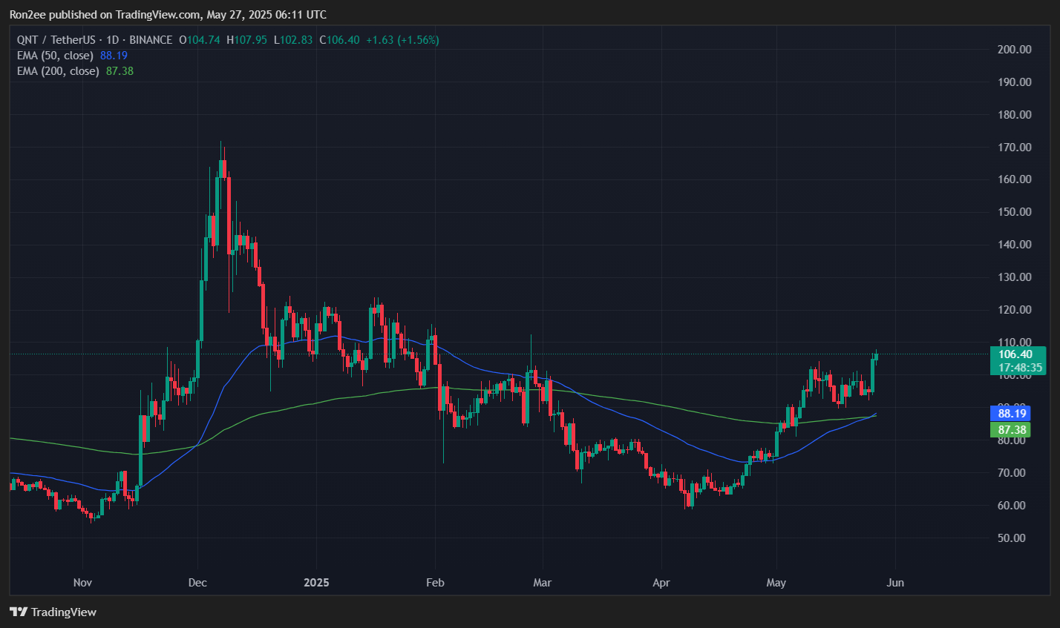Viewport: 1060px width, 628px height.
Task: Click the May label on the time axis
Action: coord(776,583)
